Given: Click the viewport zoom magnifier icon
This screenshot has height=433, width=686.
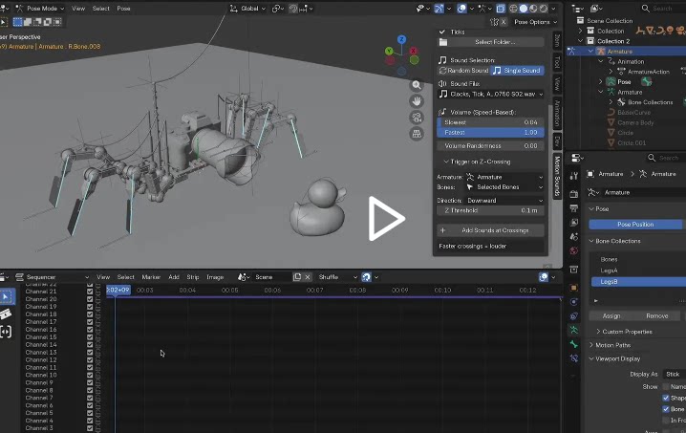Looking at the screenshot, I should 417,85.
